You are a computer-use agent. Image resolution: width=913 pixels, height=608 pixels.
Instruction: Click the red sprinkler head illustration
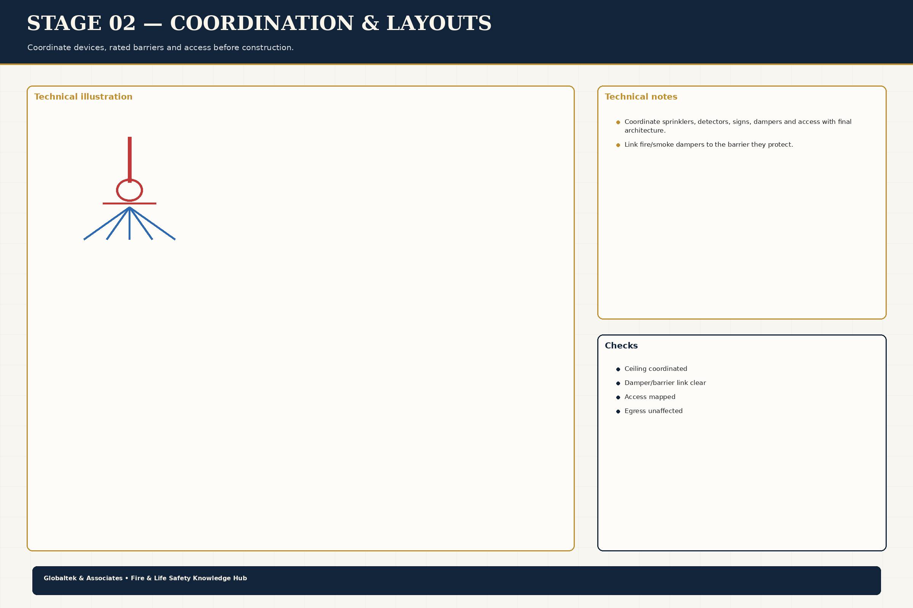pos(129,171)
